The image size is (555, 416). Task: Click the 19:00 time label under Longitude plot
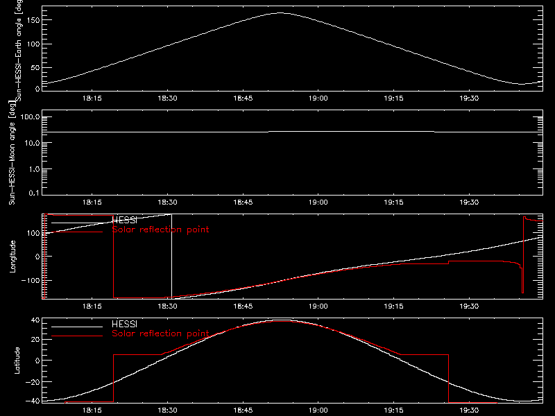(x=318, y=306)
